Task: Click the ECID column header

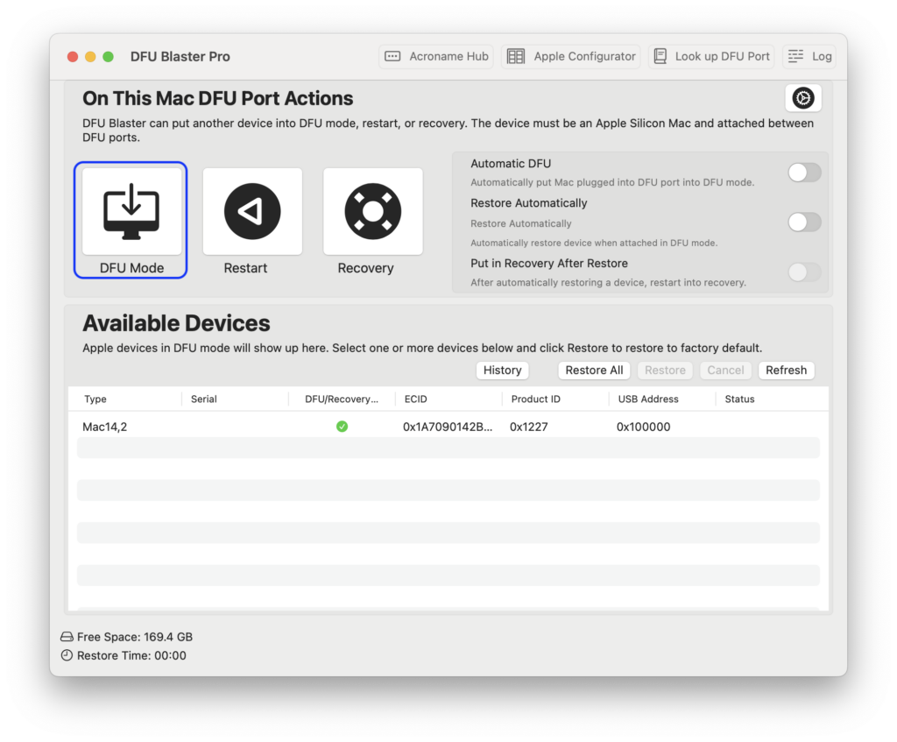Action: pos(415,399)
